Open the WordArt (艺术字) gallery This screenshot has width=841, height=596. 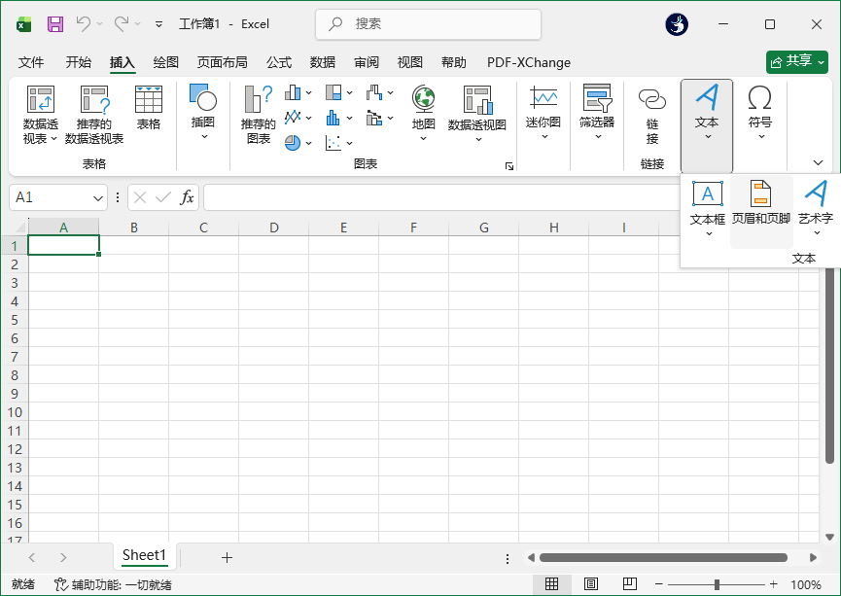point(816,193)
